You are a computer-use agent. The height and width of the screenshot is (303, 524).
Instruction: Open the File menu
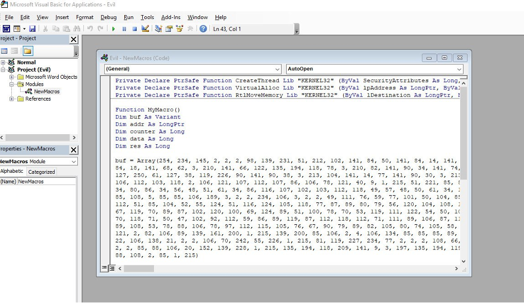9,17
